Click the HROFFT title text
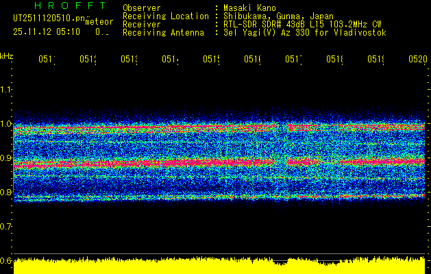431x274 pixels. pos(71,5)
